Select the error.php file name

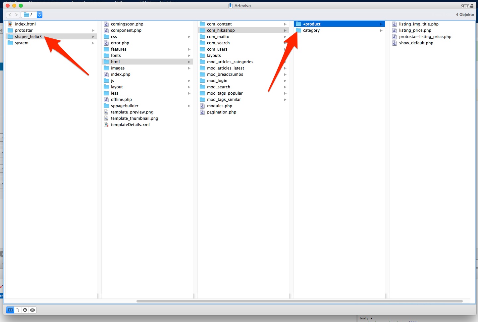tap(120, 43)
